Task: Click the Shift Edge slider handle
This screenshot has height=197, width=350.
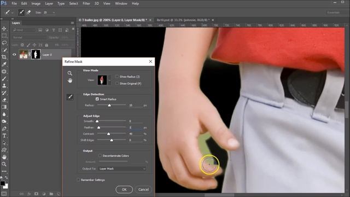Action: pyautogui.click(x=112, y=140)
